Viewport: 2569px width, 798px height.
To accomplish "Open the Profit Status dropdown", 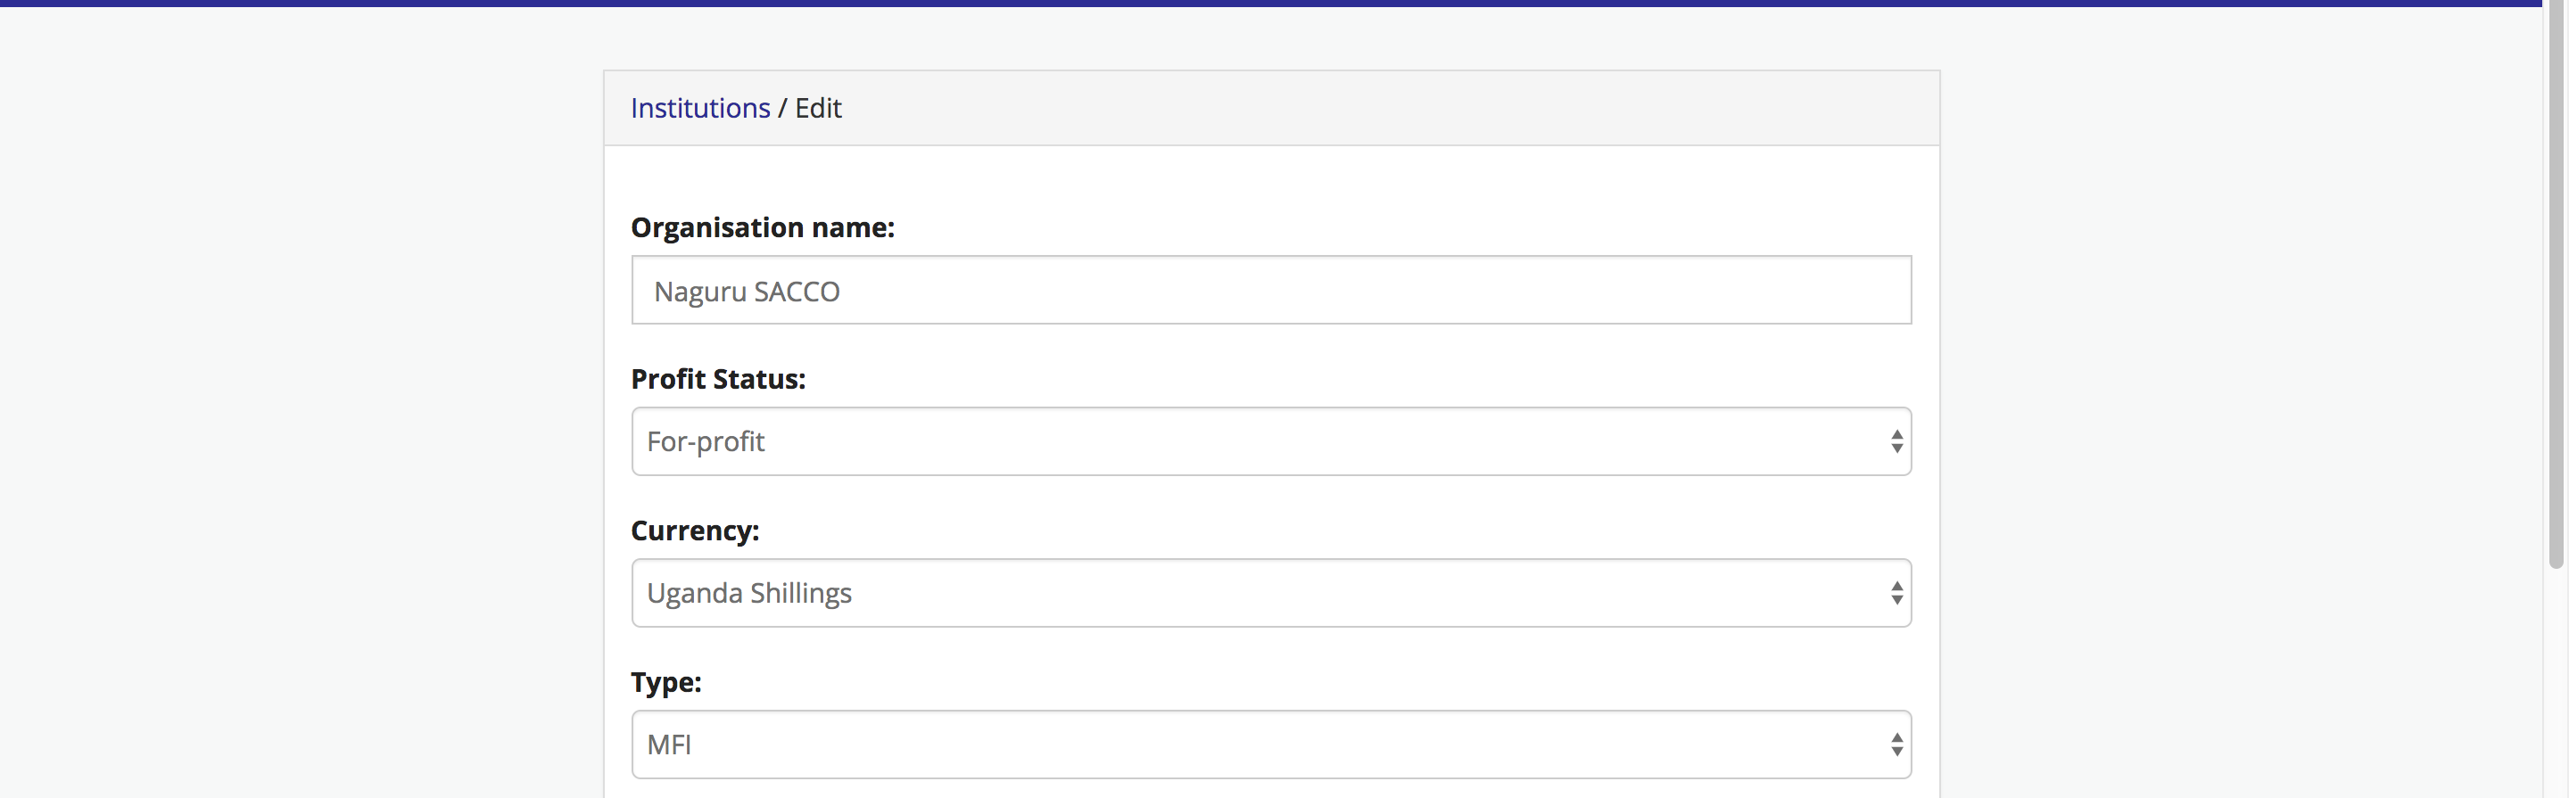I will pos(1270,441).
